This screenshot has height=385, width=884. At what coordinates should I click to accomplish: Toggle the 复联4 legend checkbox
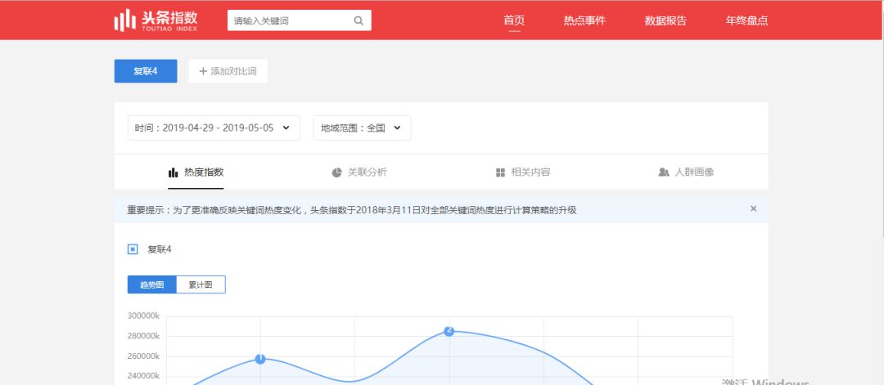click(133, 249)
